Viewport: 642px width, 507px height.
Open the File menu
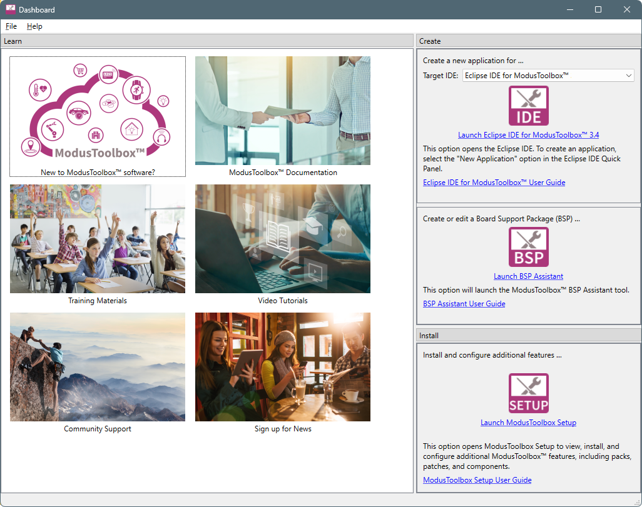click(x=11, y=26)
